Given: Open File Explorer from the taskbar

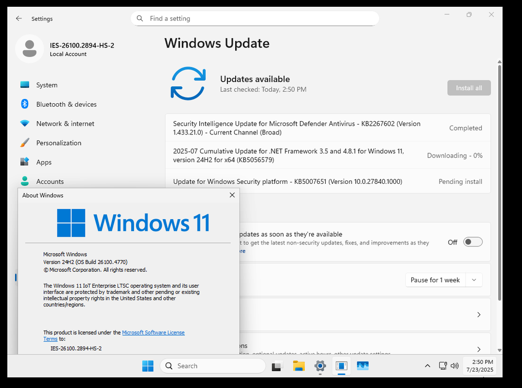Looking at the screenshot, I should point(298,366).
